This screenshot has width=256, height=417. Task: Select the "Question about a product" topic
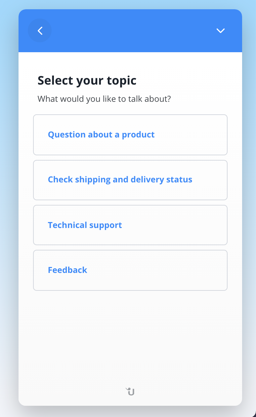(x=130, y=135)
